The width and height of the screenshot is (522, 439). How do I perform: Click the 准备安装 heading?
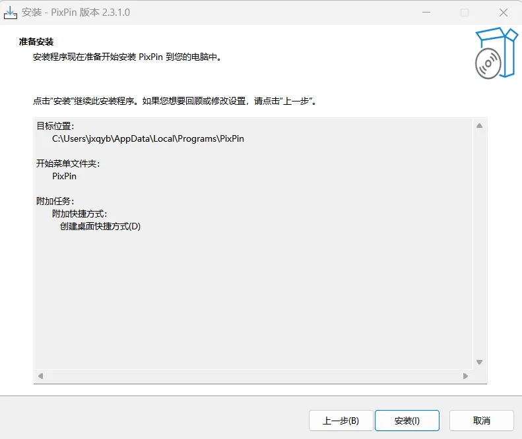36,42
